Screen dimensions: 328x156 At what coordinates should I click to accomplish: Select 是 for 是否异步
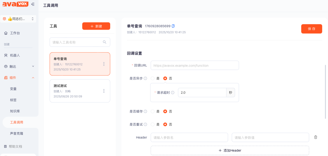[153, 78]
